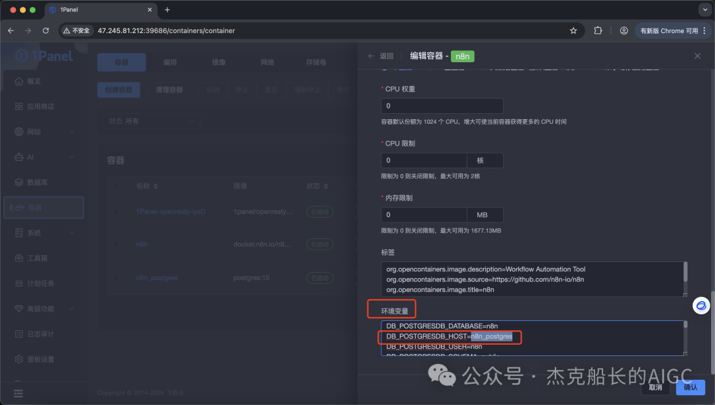Click the 重启 button
This screenshot has width=715, height=405.
[x=271, y=90]
